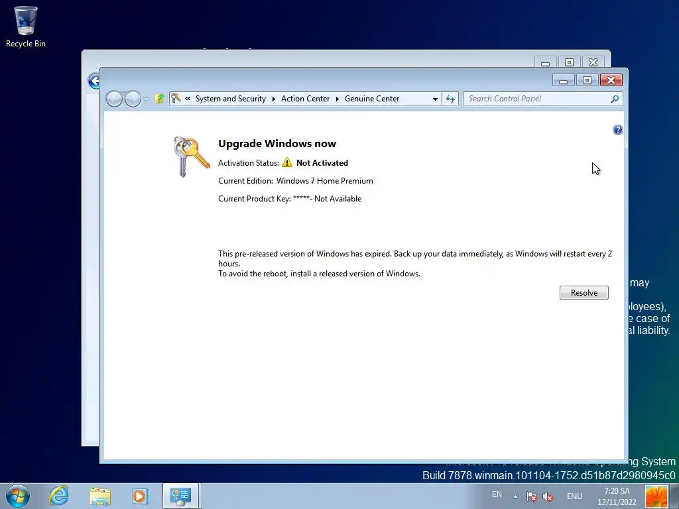The height and width of the screenshot is (509, 679).
Task: Click 'Upgrade Windows now' heading
Action: 277,143
